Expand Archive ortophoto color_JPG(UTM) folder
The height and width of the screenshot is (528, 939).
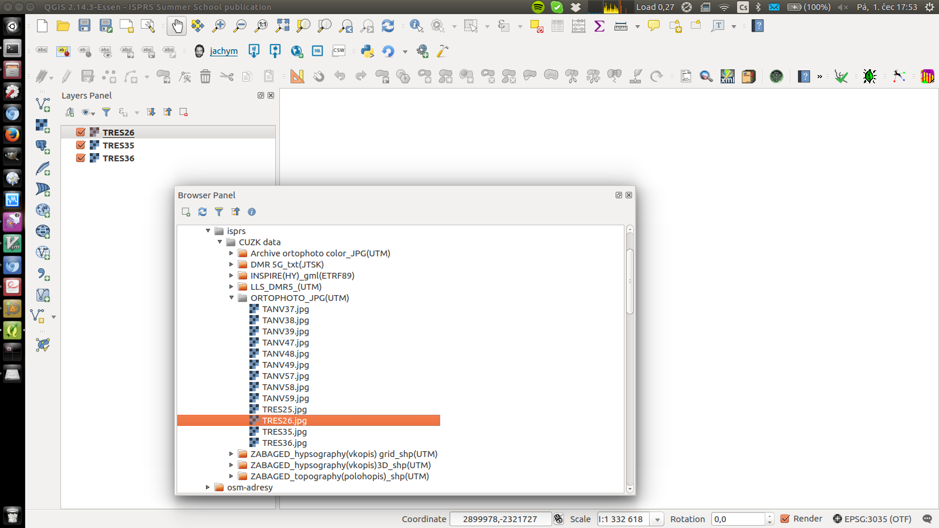coord(231,253)
